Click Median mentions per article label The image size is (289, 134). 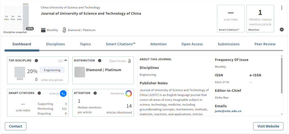click(x=89, y=110)
